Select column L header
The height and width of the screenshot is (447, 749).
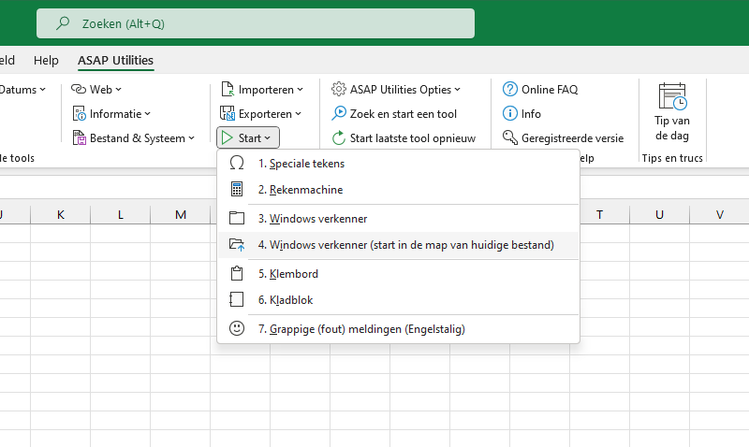coord(121,215)
